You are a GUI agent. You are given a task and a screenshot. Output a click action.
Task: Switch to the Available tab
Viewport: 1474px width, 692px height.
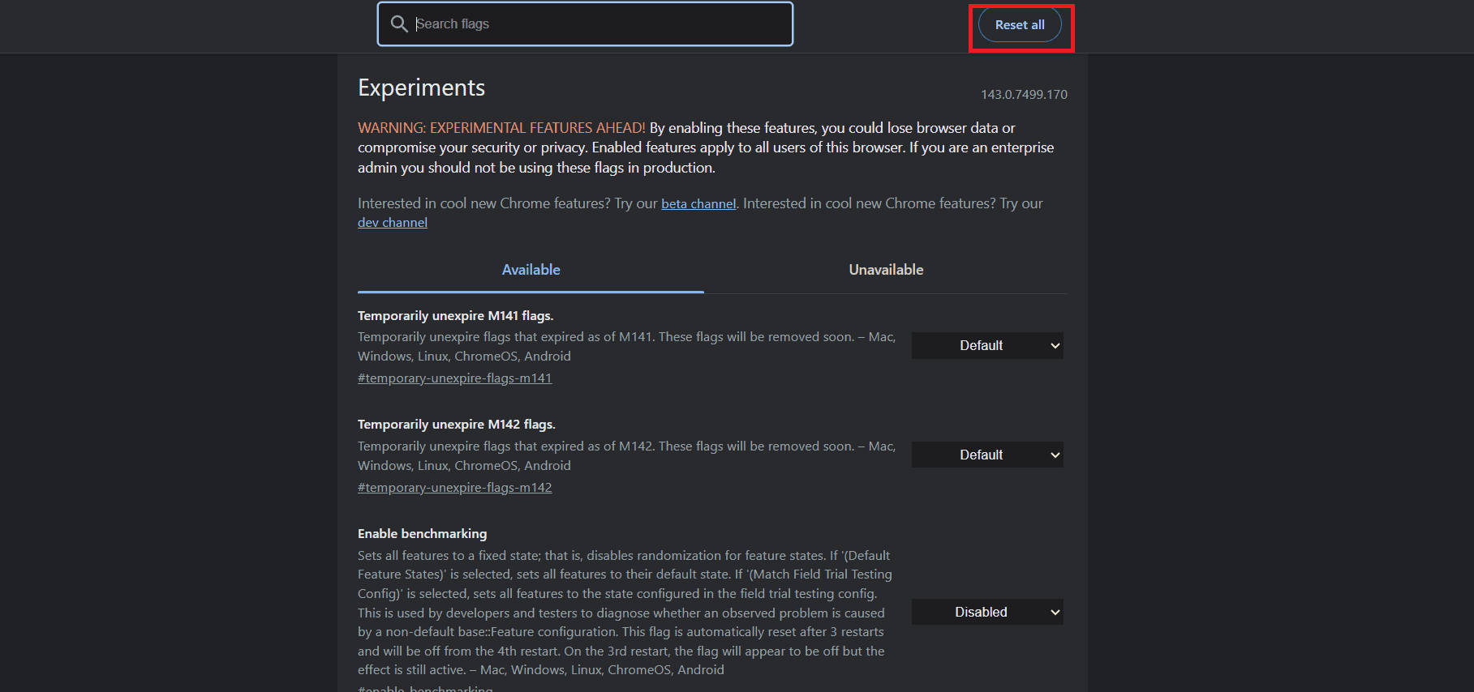point(531,270)
